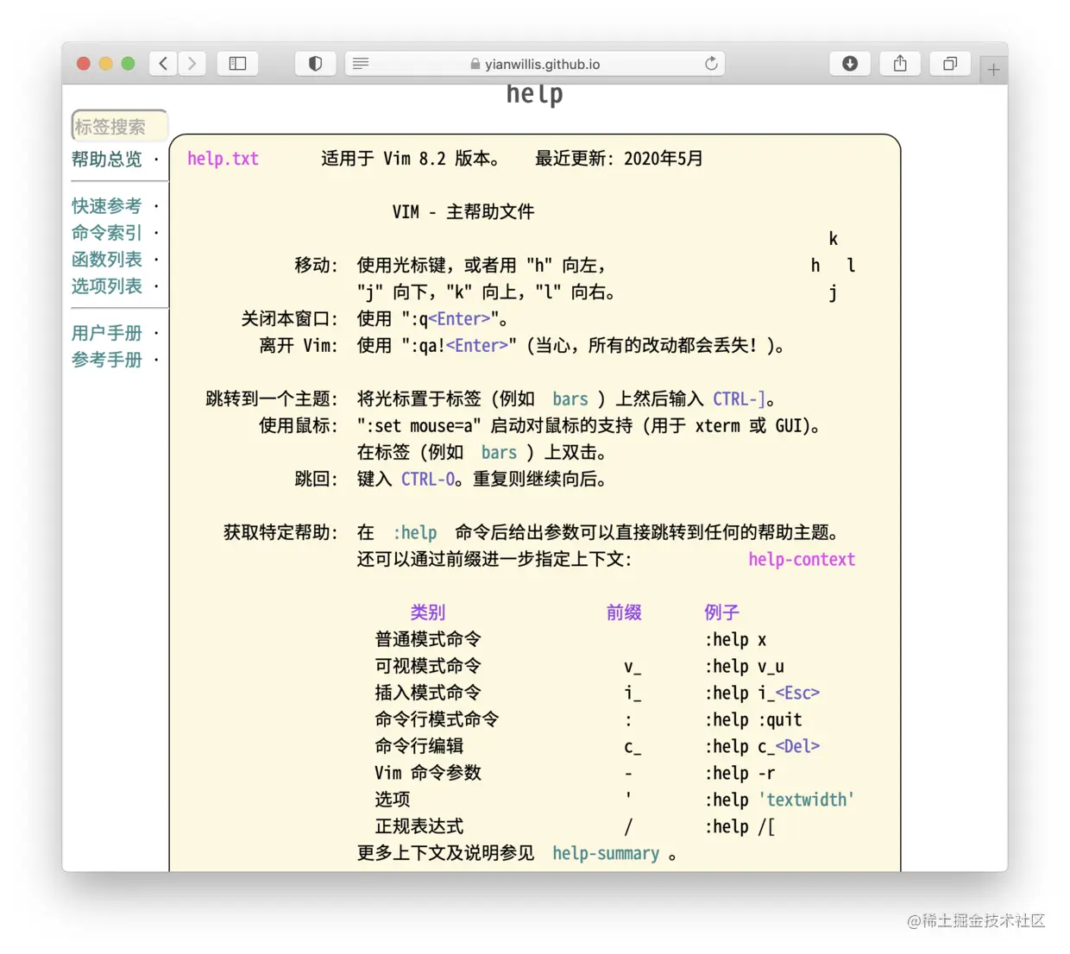
Task: Show tab overview button
Action: click(x=950, y=64)
